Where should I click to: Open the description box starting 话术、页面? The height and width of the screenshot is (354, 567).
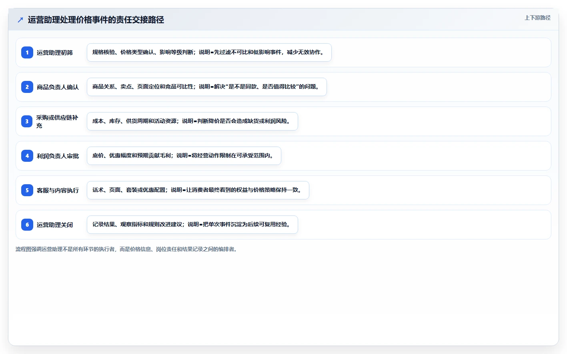198,190
